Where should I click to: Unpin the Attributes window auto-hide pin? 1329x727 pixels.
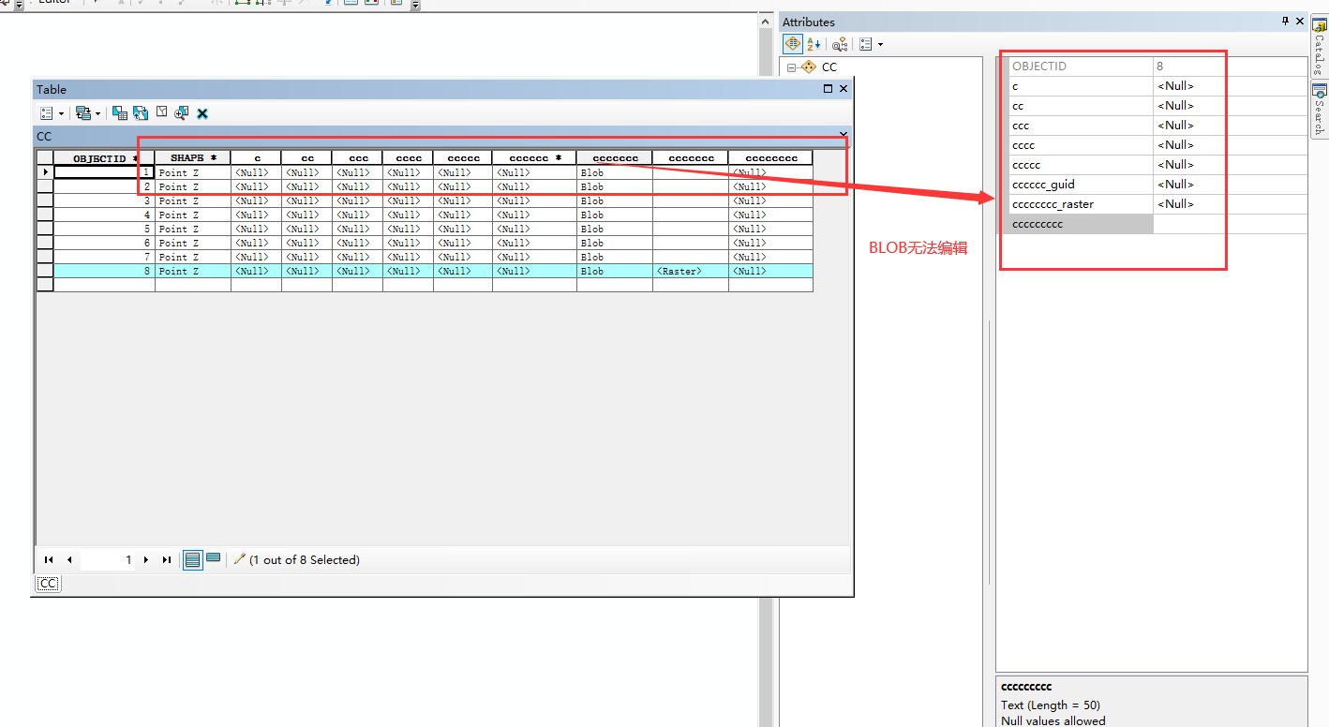click(x=1285, y=21)
